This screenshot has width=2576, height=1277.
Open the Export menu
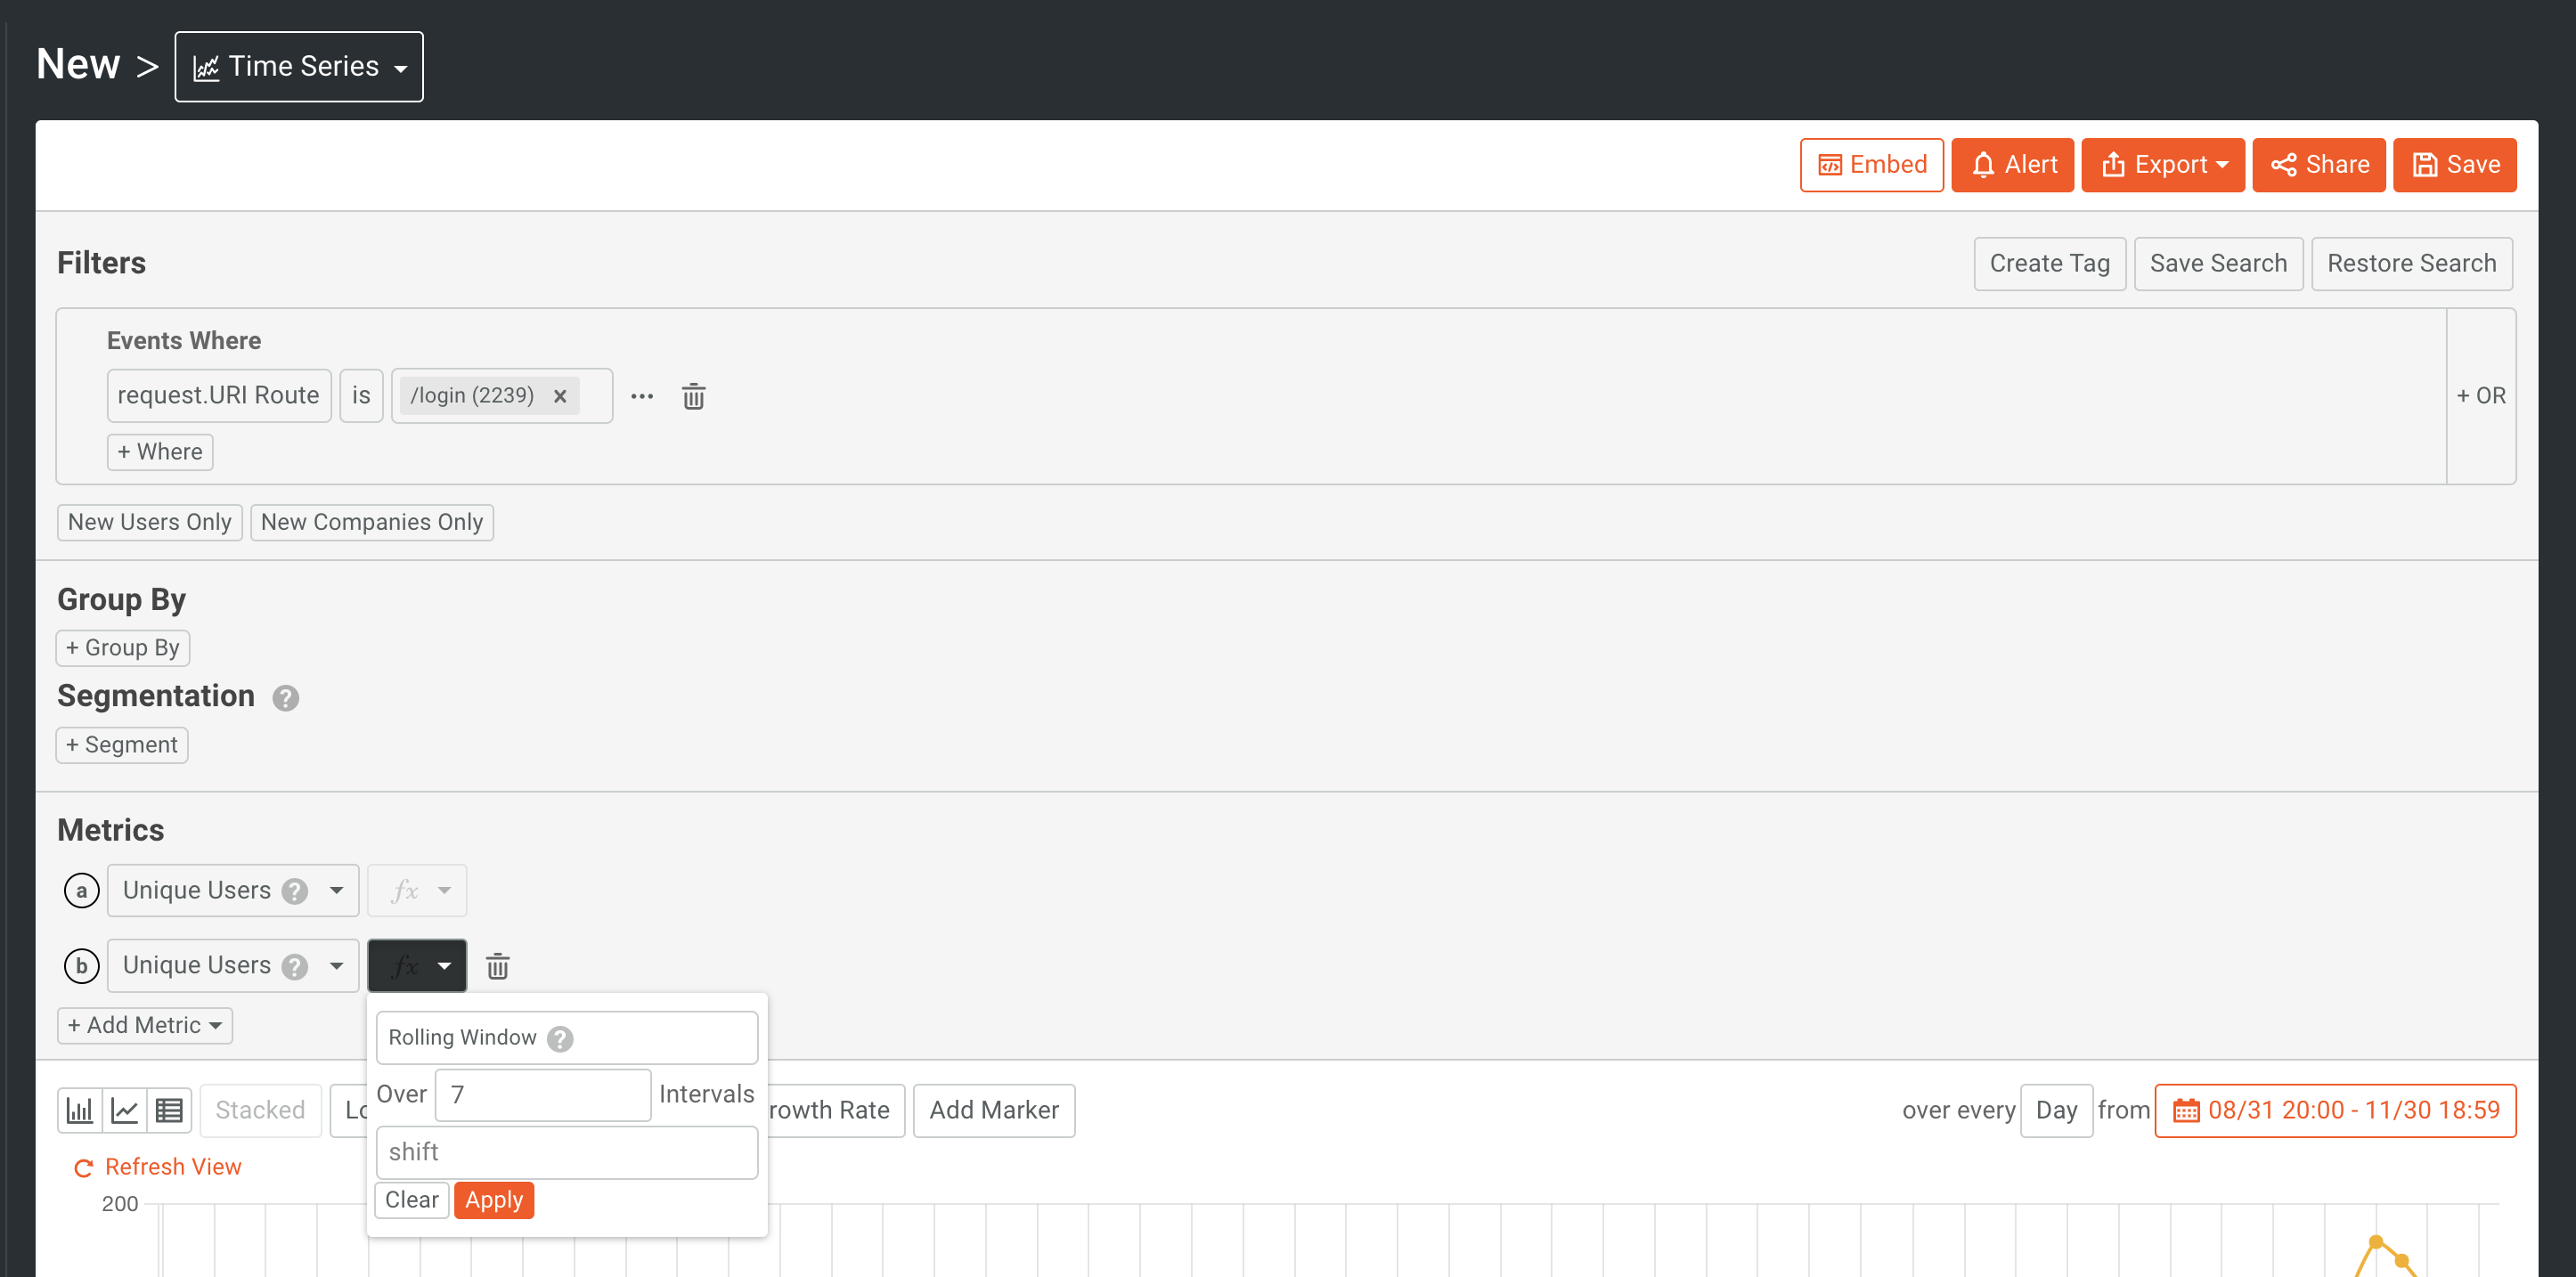[2163, 164]
